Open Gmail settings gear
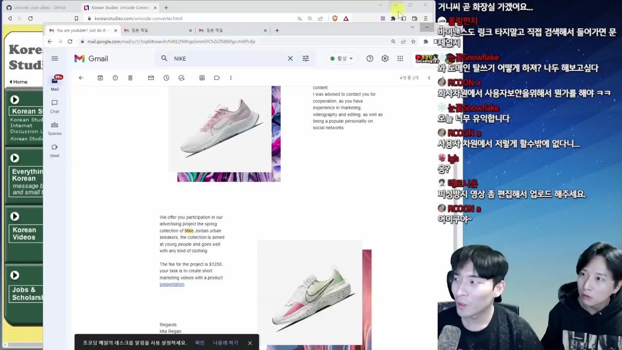The image size is (622, 350). pos(385,58)
